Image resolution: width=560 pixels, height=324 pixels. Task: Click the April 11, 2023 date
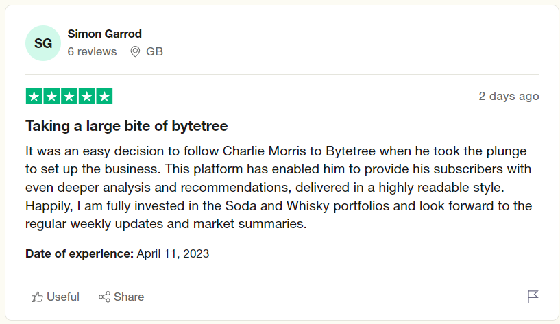tap(173, 253)
